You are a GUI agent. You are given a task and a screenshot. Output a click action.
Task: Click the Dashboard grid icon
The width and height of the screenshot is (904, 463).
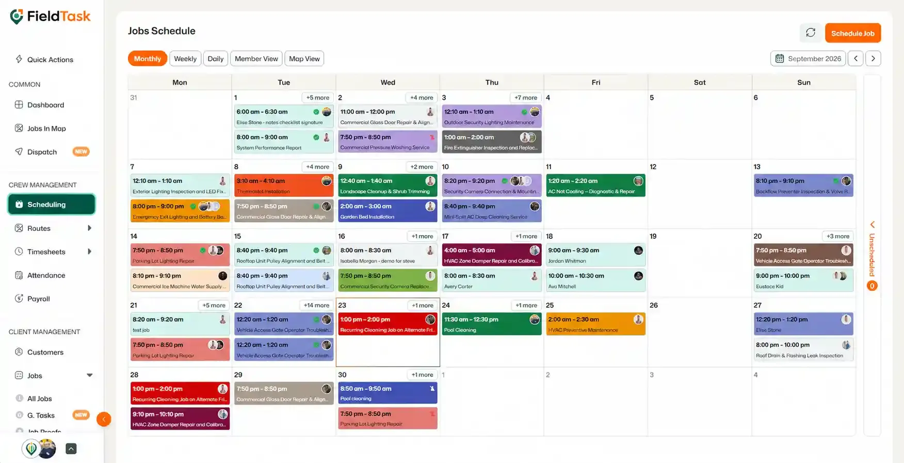point(19,105)
